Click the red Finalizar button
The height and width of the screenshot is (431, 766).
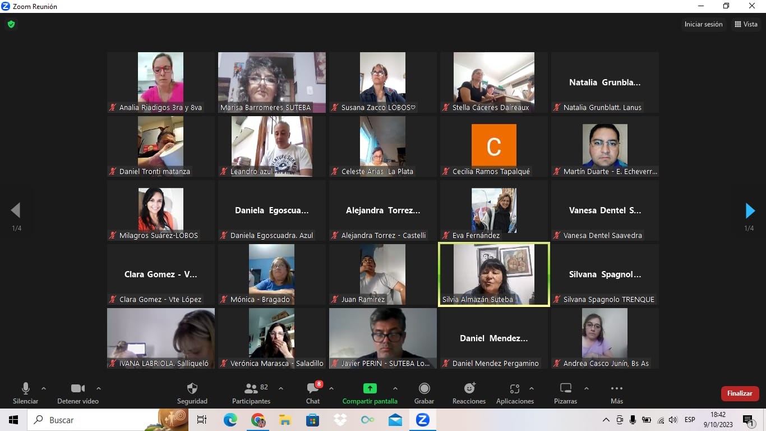click(x=740, y=393)
